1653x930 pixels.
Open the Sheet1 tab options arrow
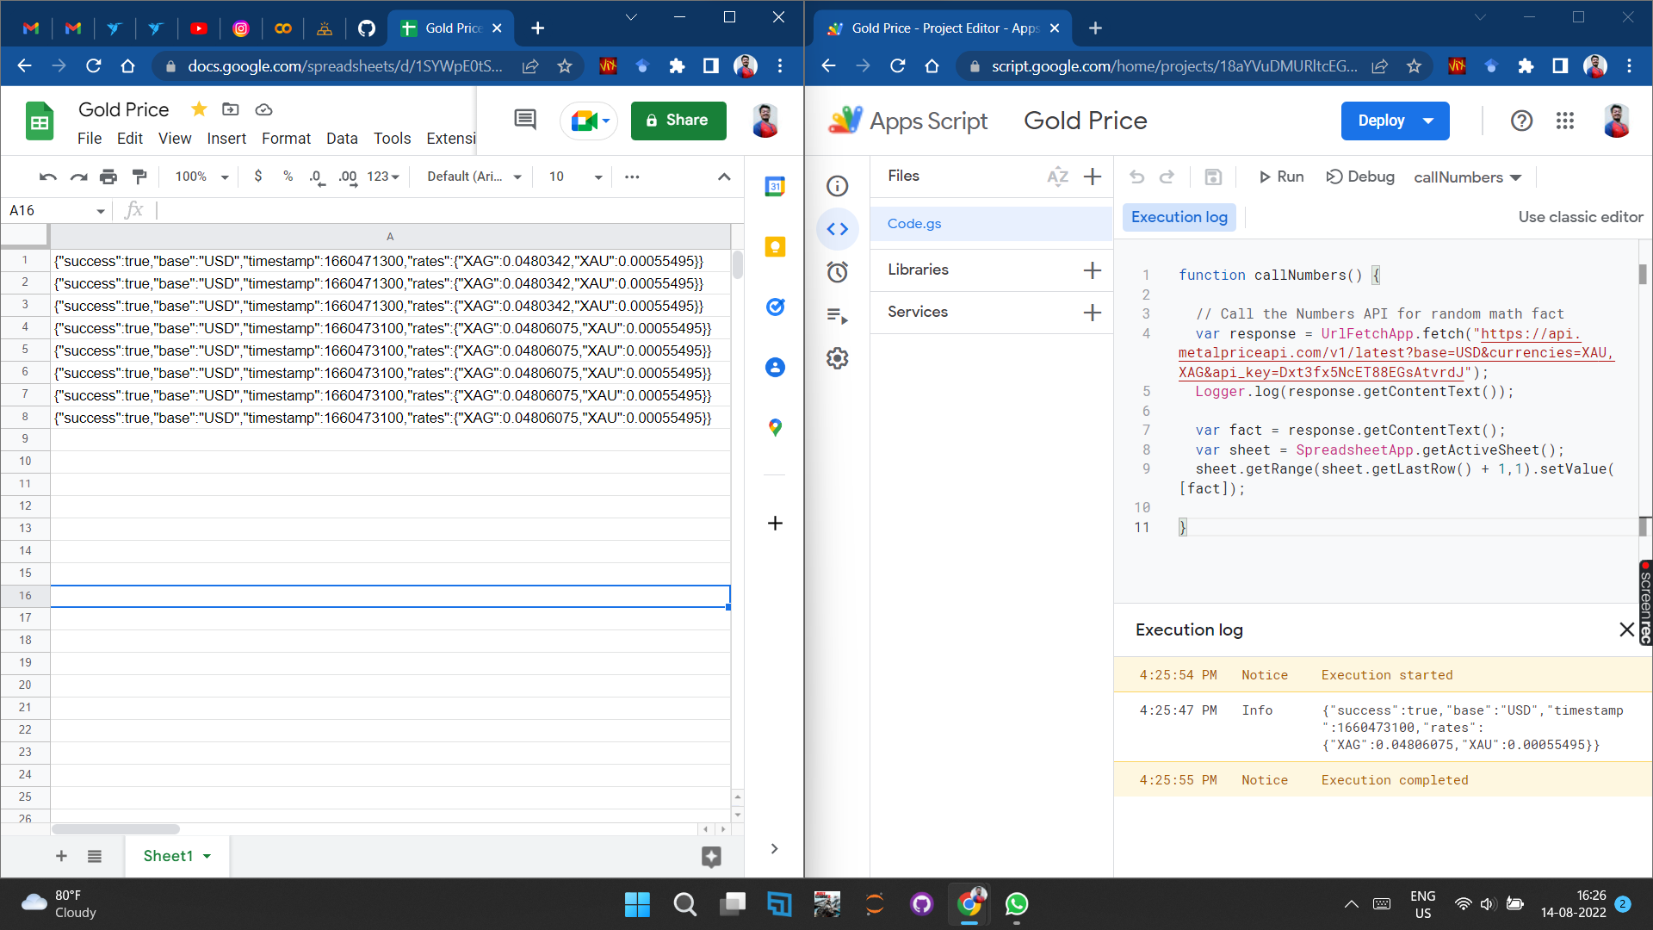coord(207,856)
